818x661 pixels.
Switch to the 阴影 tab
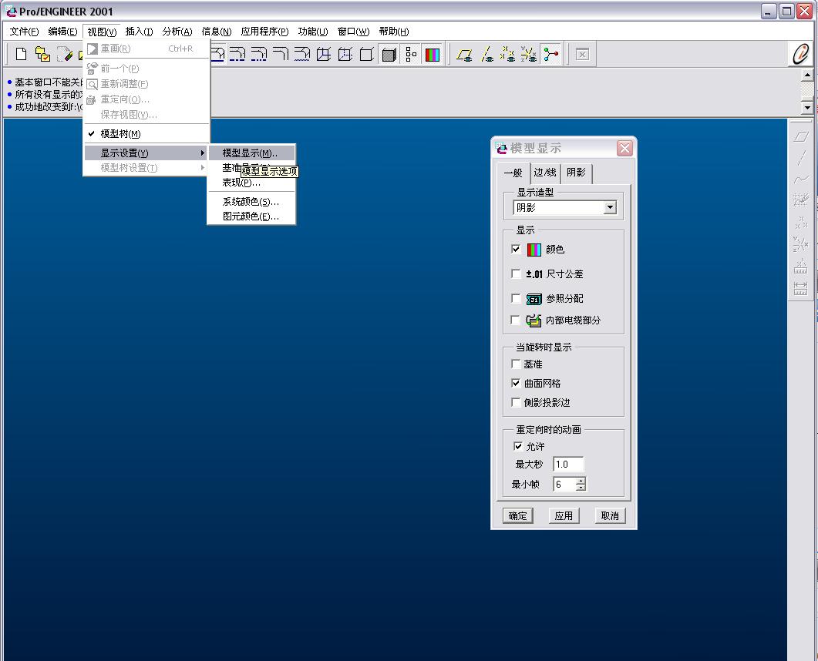[577, 173]
